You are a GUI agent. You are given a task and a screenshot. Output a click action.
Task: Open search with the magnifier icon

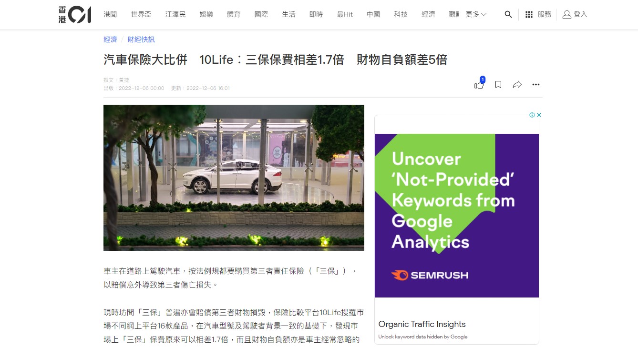[508, 15]
